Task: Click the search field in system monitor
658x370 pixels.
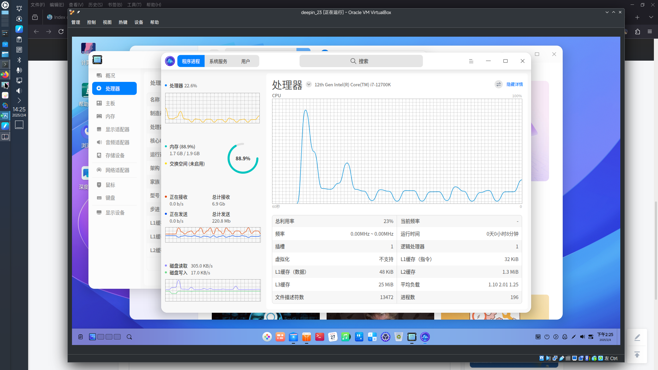Action: coord(361,61)
